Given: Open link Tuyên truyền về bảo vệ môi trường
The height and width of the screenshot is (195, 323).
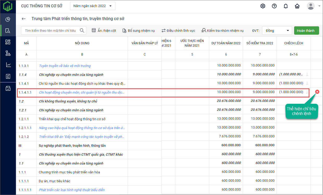Looking at the screenshot, I should pyautogui.click(x=65, y=66).
